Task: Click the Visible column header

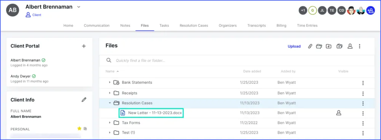Action: coord(343,71)
